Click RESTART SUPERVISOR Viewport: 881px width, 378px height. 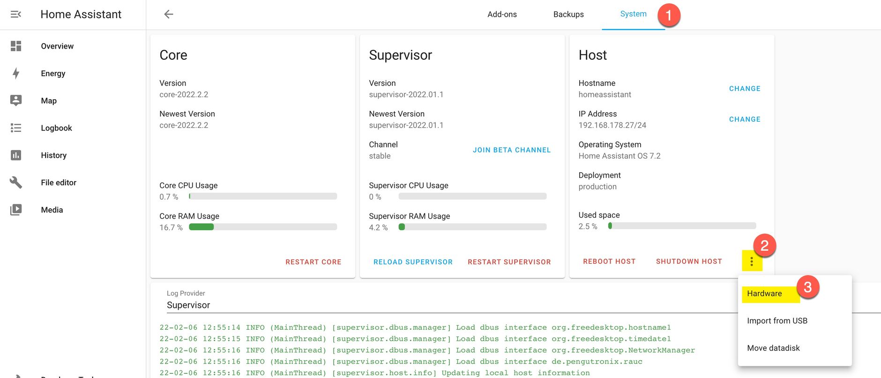coord(509,262)
